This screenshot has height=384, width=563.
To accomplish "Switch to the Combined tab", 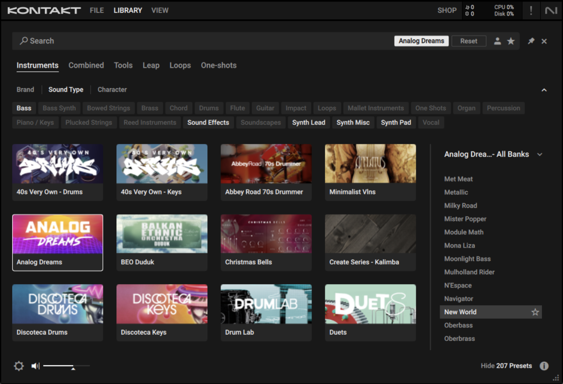I will [86, 65].
